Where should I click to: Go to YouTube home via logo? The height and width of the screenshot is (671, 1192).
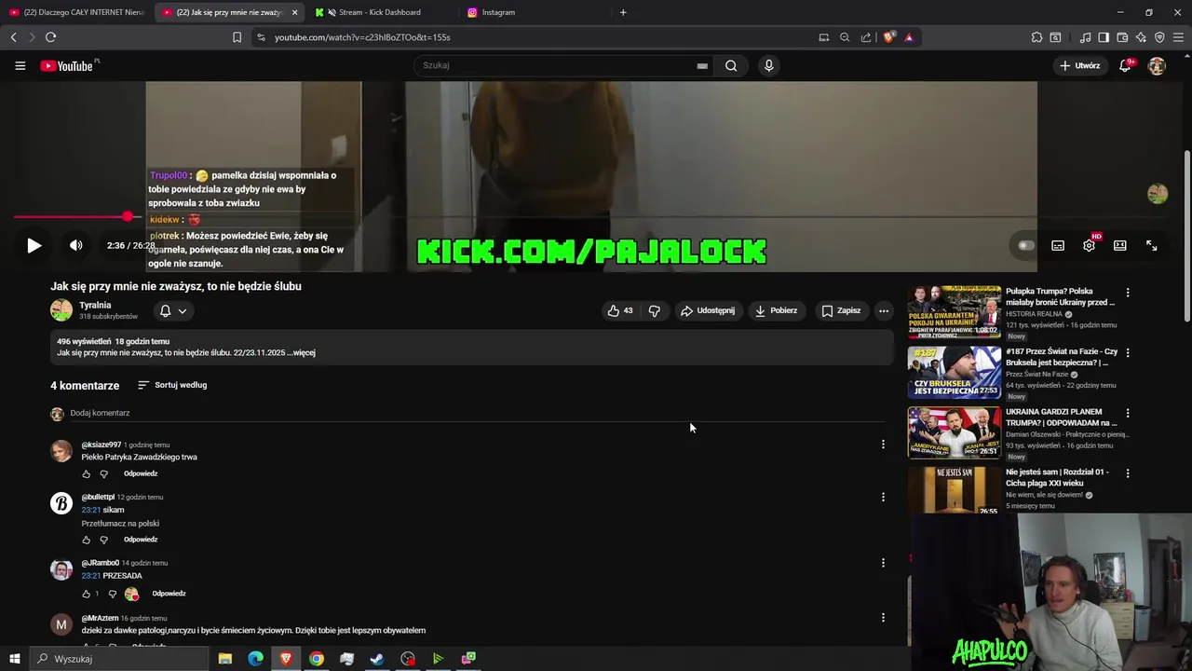click(67, 66)
